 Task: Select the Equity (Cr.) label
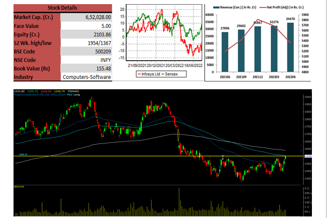[x=27, y=35]
